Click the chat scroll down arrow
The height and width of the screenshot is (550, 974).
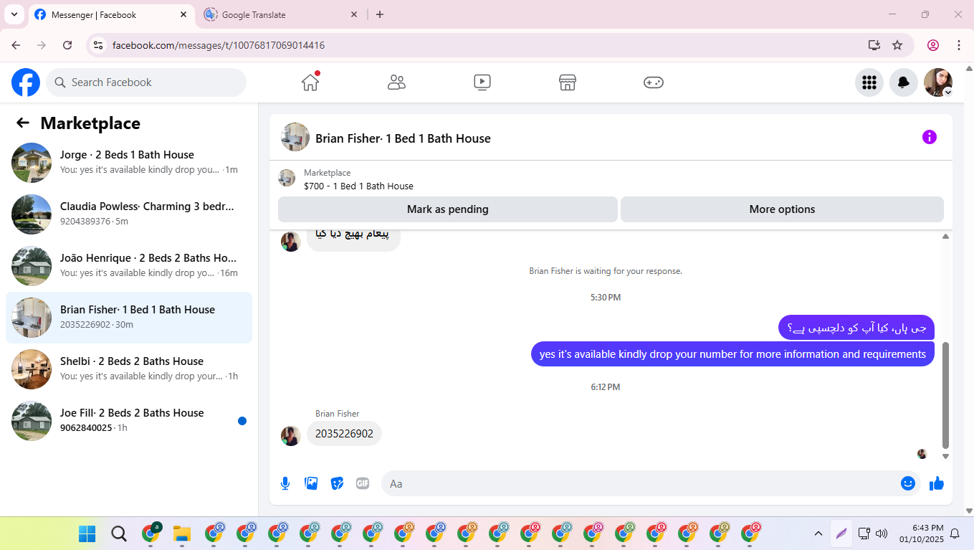click(x=945, y=456)
